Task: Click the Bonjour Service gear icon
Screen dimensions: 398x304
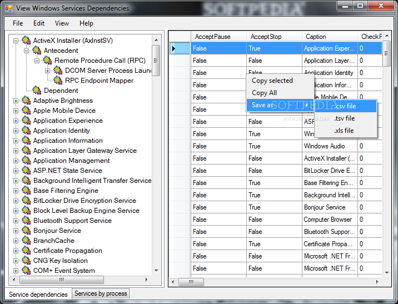Action: tap(26, 231)
